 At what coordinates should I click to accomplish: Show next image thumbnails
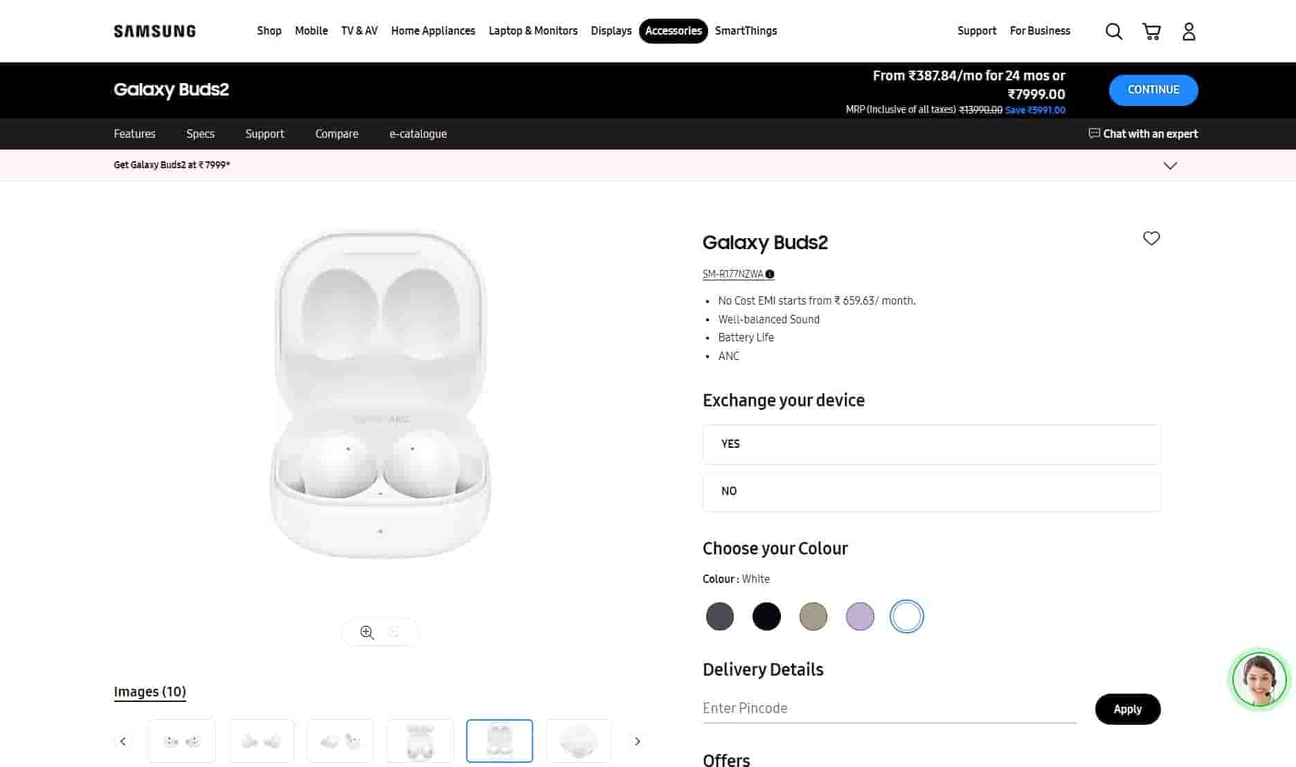[x=637, y=741]
